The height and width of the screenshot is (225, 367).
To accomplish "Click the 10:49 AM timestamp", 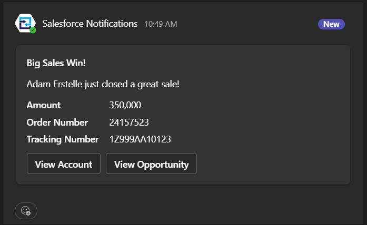I will pos(161,24).
